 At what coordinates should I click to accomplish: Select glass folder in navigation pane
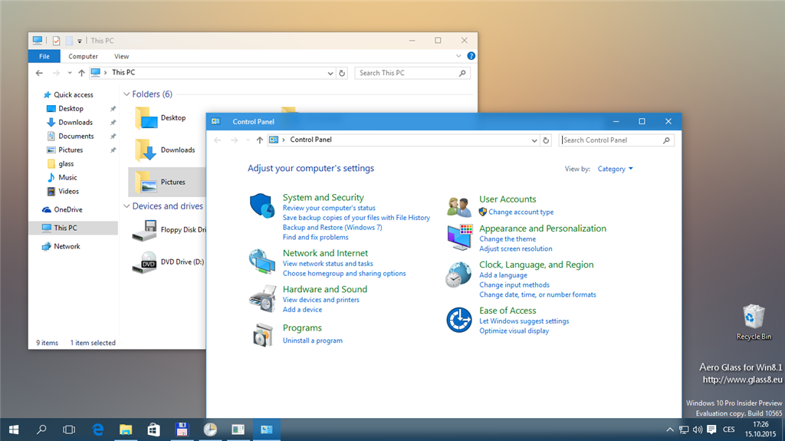pyautogui.click(x=61, y=163)
